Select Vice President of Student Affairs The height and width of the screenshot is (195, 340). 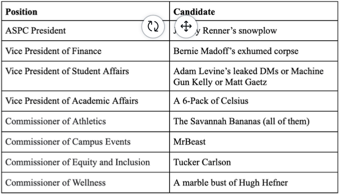click(x=67, y=71)
